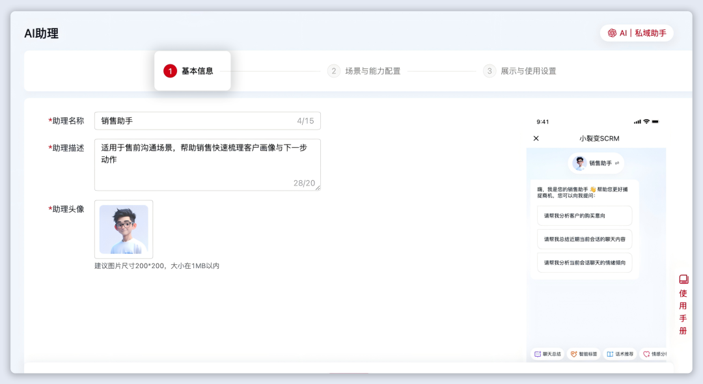Open the 使用手册 manual panel icon
Screen dimensions: 703x384
(x=682, y=306)
